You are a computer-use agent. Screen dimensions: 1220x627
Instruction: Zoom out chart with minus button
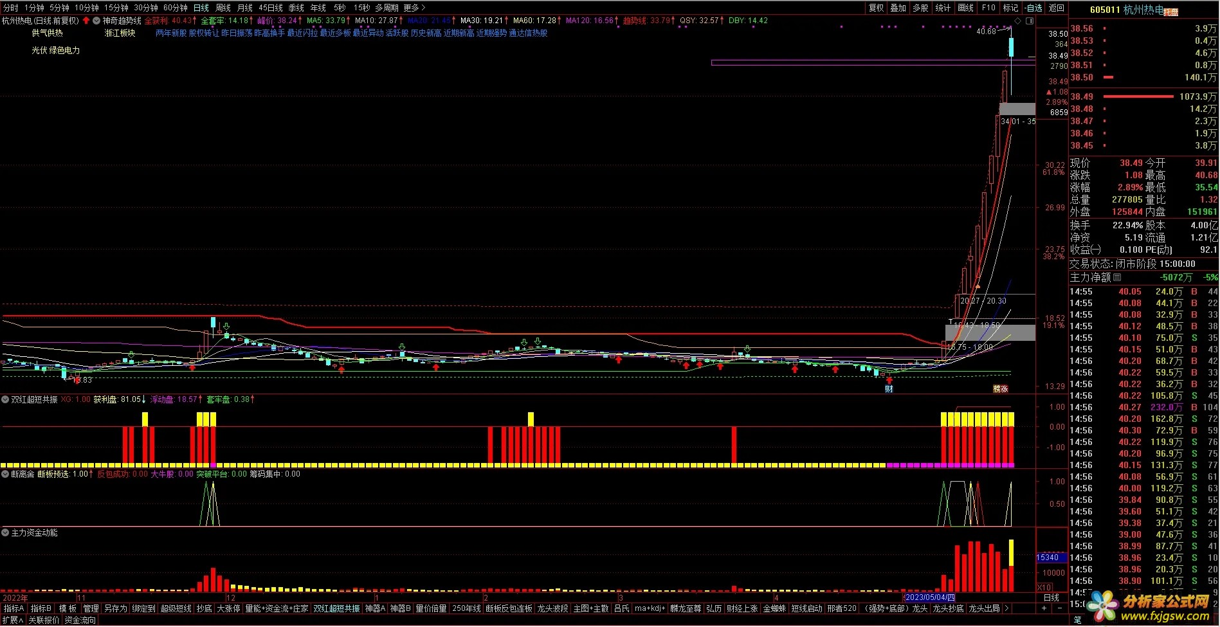click(x=1060, y=608)
